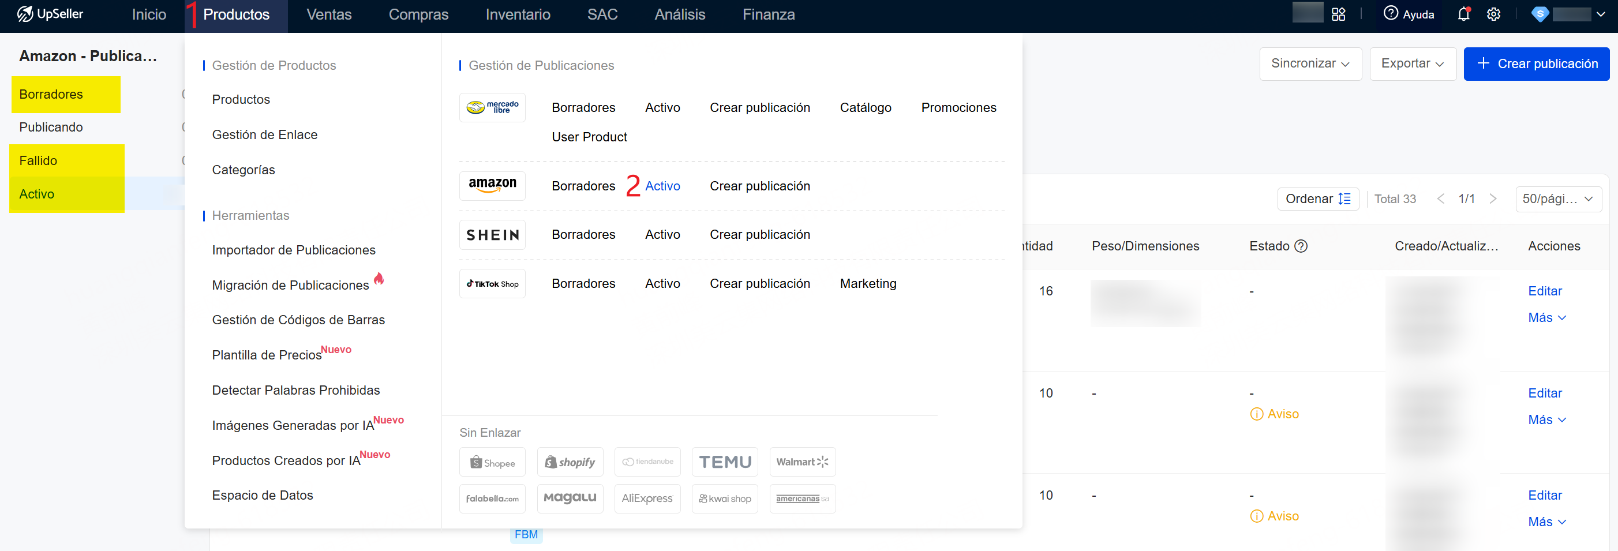The width and height of the screenshot is (1618, 551).
Task: Expand the Exportar dropdown
Action: point(1412,64)
